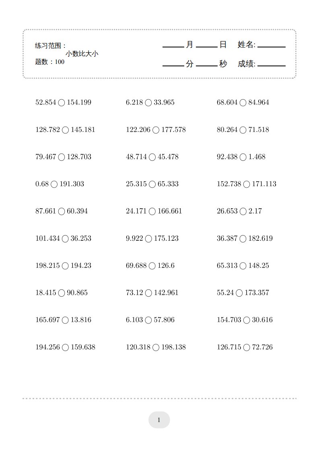The height and width of the screenshot is (451, 319).
Task: Click the circle between 52.854 and 154.199
Action: click(62, 103)
